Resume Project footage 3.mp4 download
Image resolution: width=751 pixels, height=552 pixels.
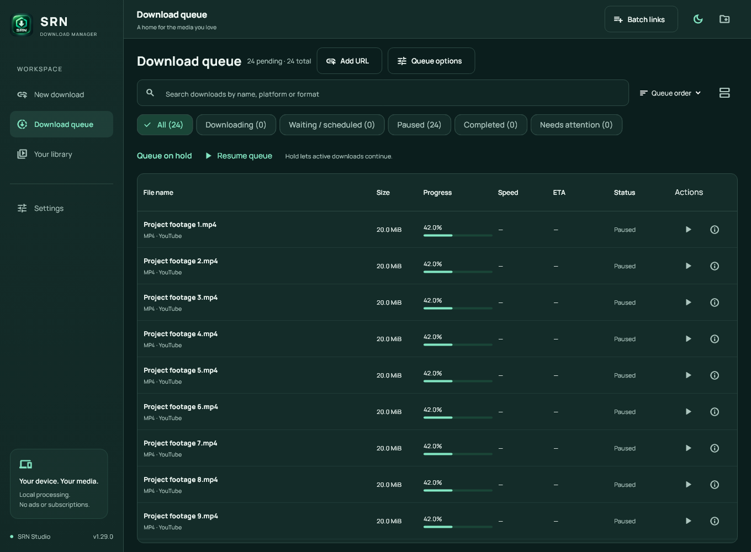coord(688,302)
